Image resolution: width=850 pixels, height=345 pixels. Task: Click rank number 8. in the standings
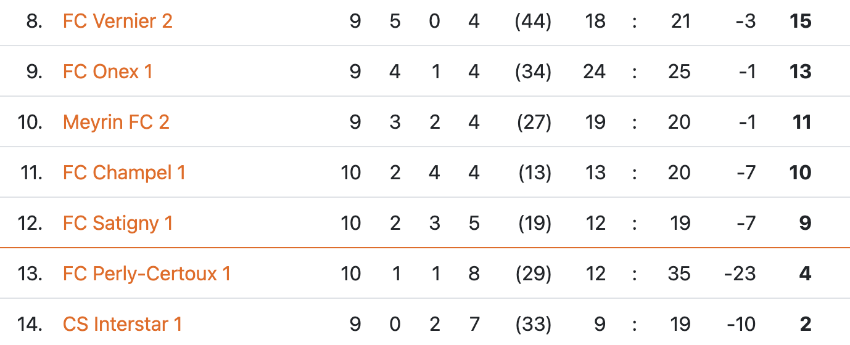click(35, 22)
